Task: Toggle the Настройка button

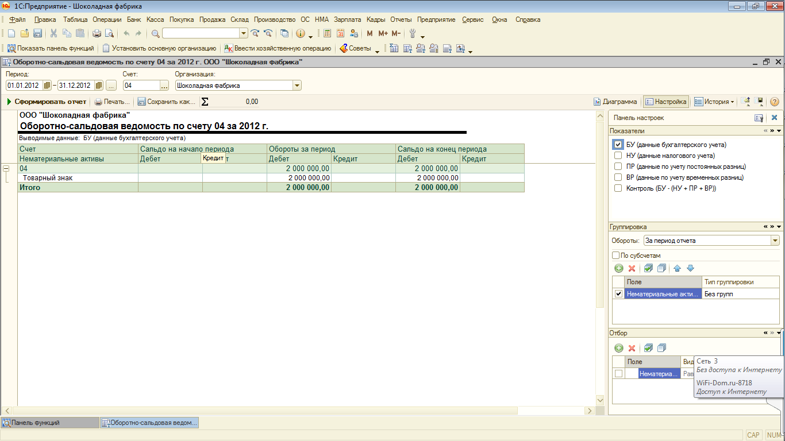Action: tap(665, 102)
